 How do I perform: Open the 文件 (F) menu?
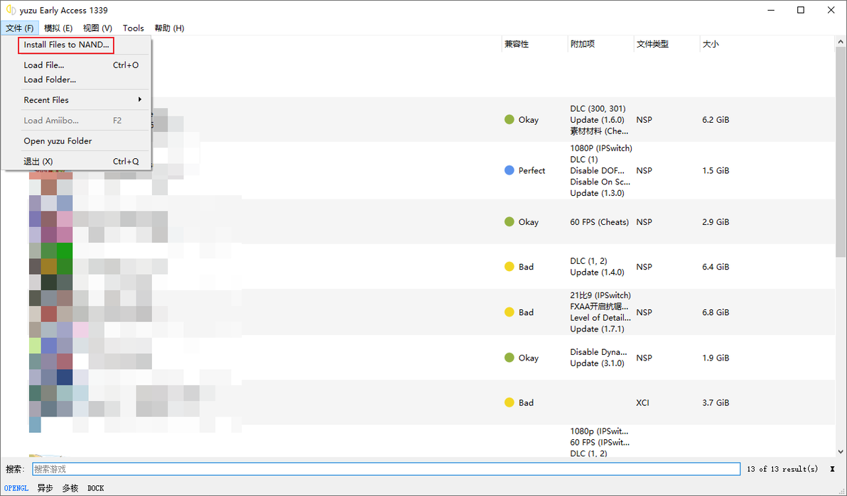(x=20, y=28)
